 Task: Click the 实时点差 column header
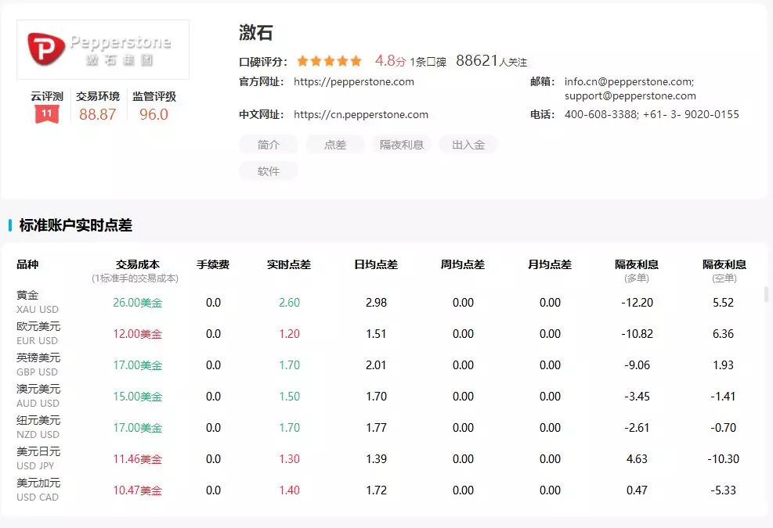point(289,264)
